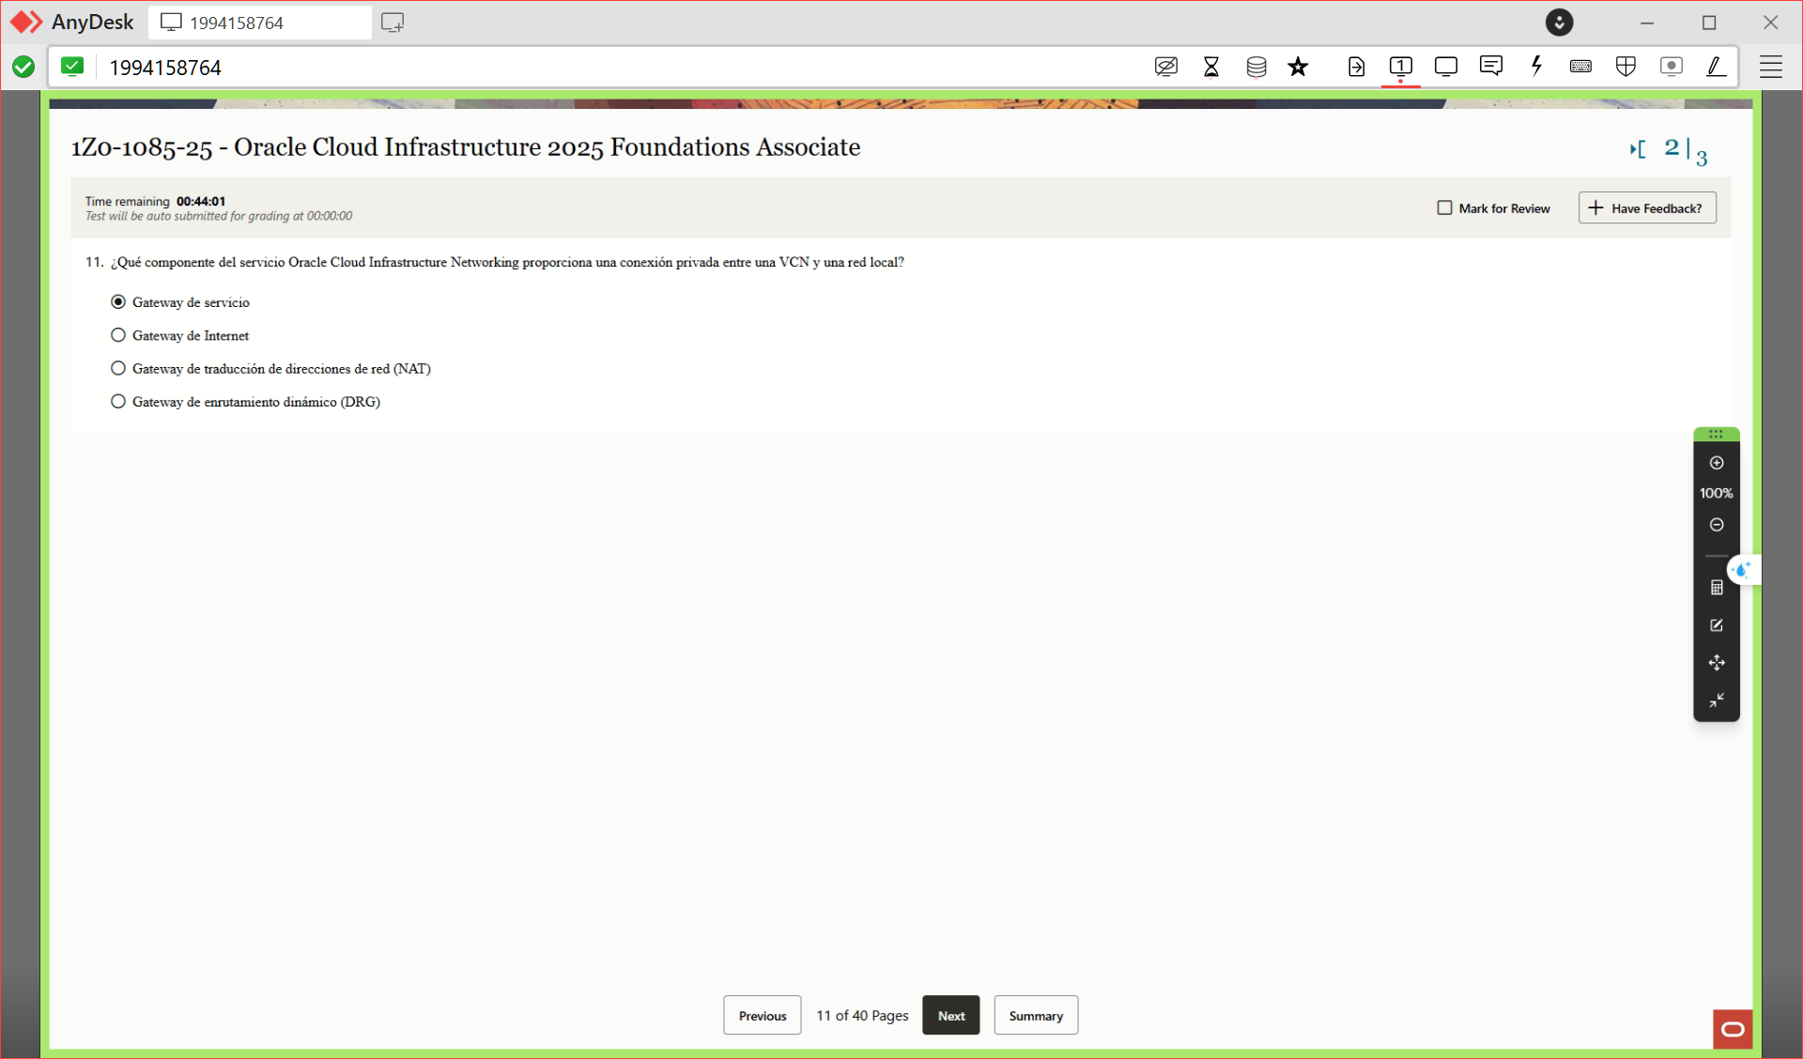Collapse the floating exam toolbar
This screenshot has height=1059, width=1803.
[x=1717, y=700]
